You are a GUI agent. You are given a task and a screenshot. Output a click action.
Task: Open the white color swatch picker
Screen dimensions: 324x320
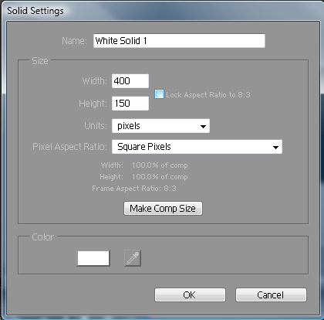click(93, 258)
